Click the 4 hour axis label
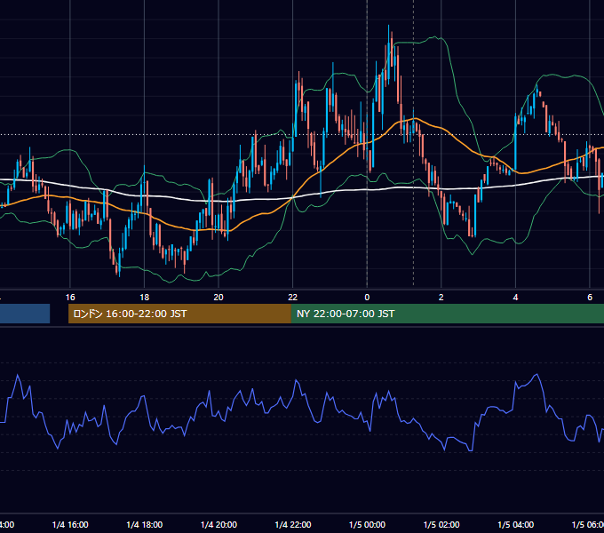 [x=515, y=298]
